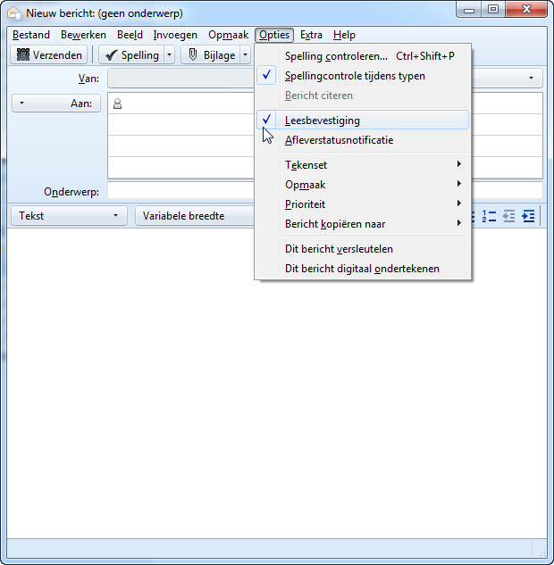Viewport: 554px width, 565px height.
Task: Open the Variabele breedte font dropdown
Action: (x=195, y=216)
